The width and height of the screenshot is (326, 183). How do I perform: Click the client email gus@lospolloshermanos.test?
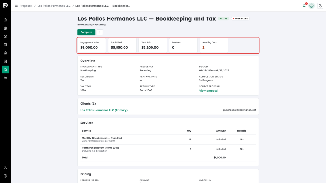tap(239, 110)
